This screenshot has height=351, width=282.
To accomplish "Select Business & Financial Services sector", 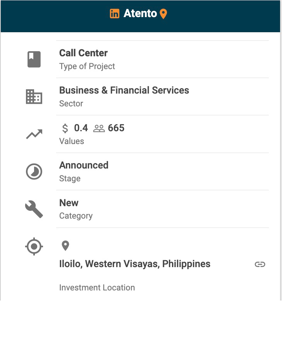I will pyautogui.click(x=124, y=90).
